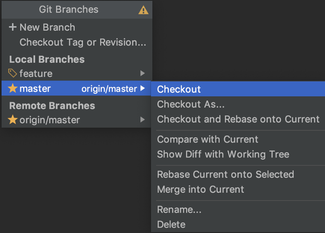This screenshot has height=233, width=325.
Task: Expand the feature branch submenu arrow
Action: pos(142,74)
